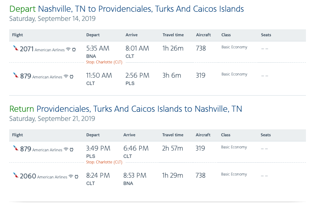Click power outlet icon on 3:49 PM flight 879
This screenshot has height=207, width=314.
(72, 149)
